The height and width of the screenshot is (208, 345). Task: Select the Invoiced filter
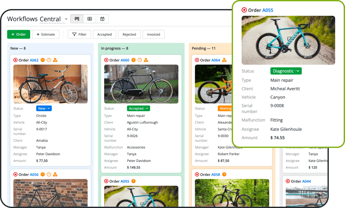154,34
